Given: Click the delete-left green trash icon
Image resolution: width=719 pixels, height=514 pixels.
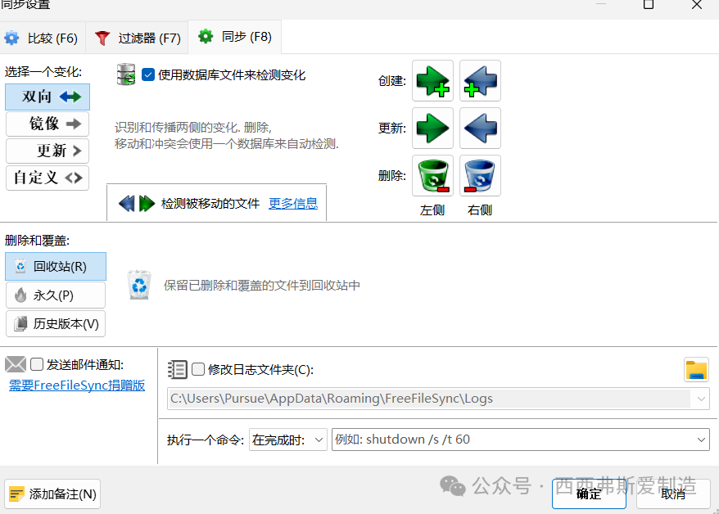Looking at the screenshot, I should tap(432, 175).
